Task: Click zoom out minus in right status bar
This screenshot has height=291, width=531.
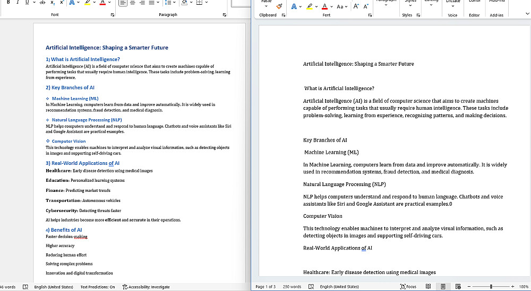Action: (x=469, y=287)
